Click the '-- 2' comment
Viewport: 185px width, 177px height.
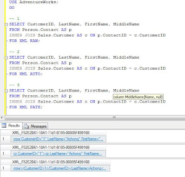tap(14, 52)
